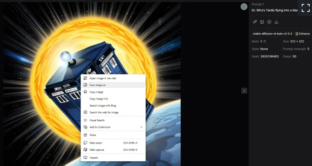Viewport: 312px width, 166px height.
Task: Click the Search the web for image icon
Action: (85, 112)
